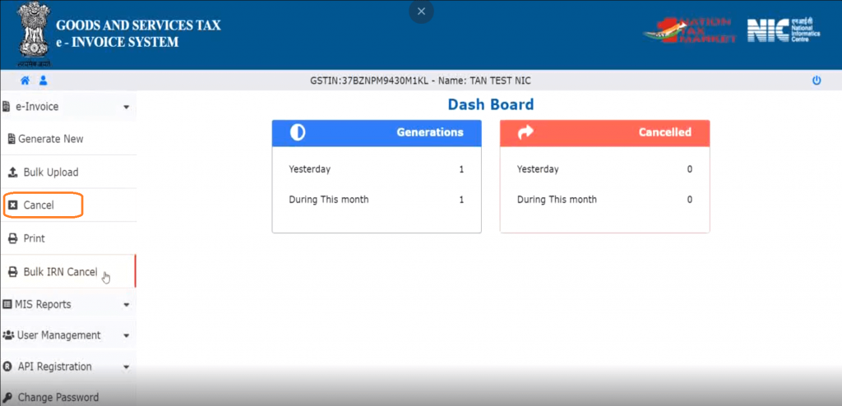This screenshot has height=406, width=842.
Task: Click the home icon in the top bar
Action: click(x=25, y=81)
